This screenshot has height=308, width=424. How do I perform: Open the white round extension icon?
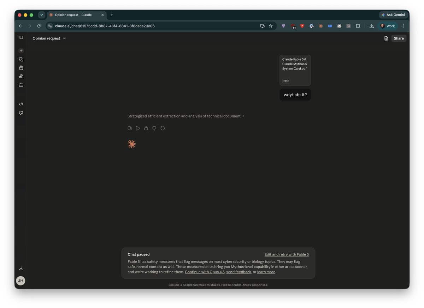pyautogui.click(x=339, y=26)
